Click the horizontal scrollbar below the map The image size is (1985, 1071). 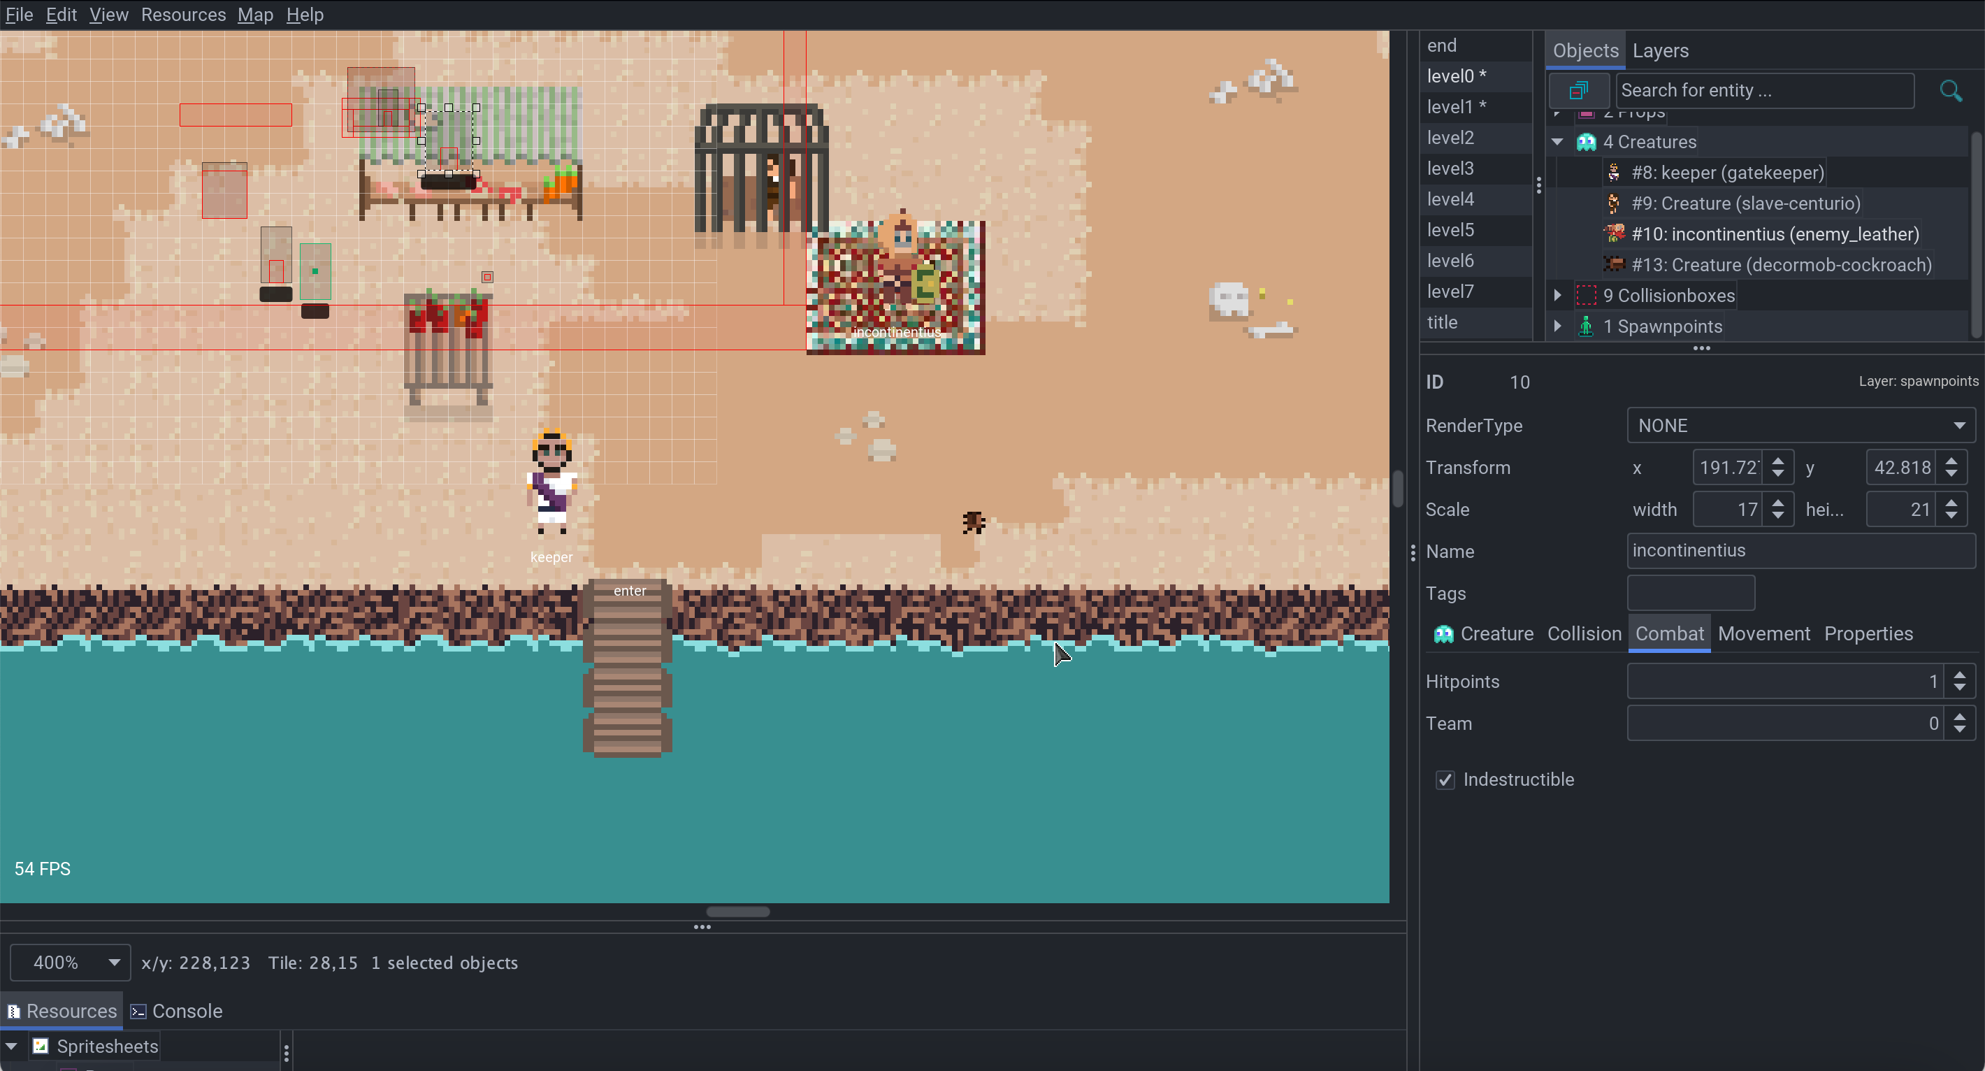(737, 912)
